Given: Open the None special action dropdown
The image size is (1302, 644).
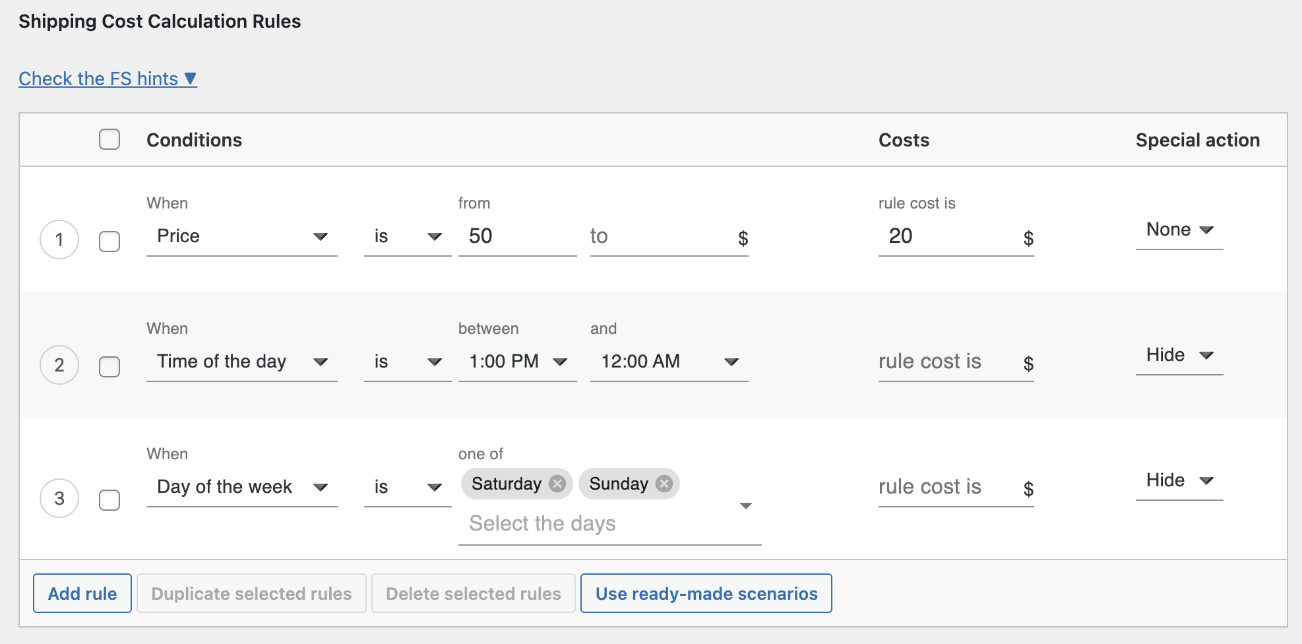Looking at the screenshot, I should [x=1179, y=230].
